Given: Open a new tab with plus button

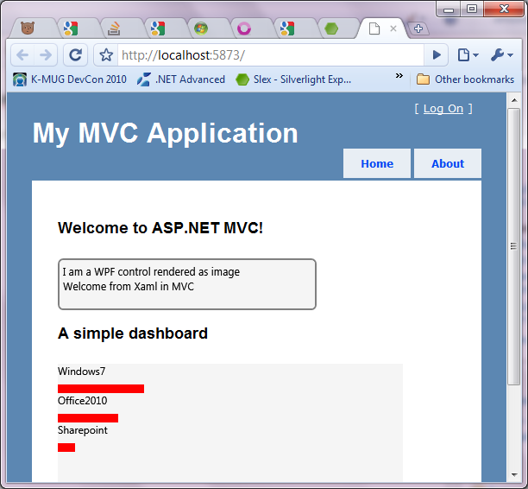Looking at the screenshot, I should (418, 29).
